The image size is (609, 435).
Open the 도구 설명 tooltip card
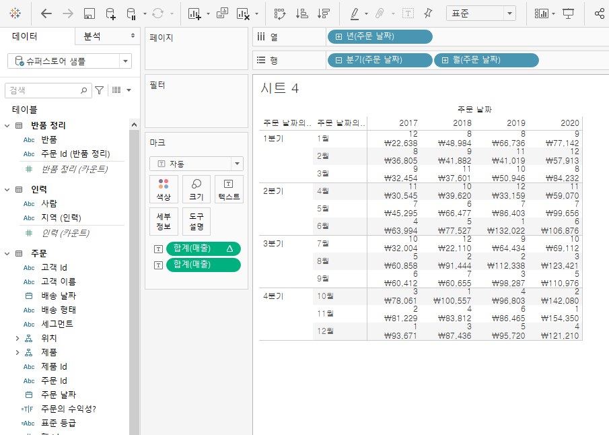(x=196, y=222)
